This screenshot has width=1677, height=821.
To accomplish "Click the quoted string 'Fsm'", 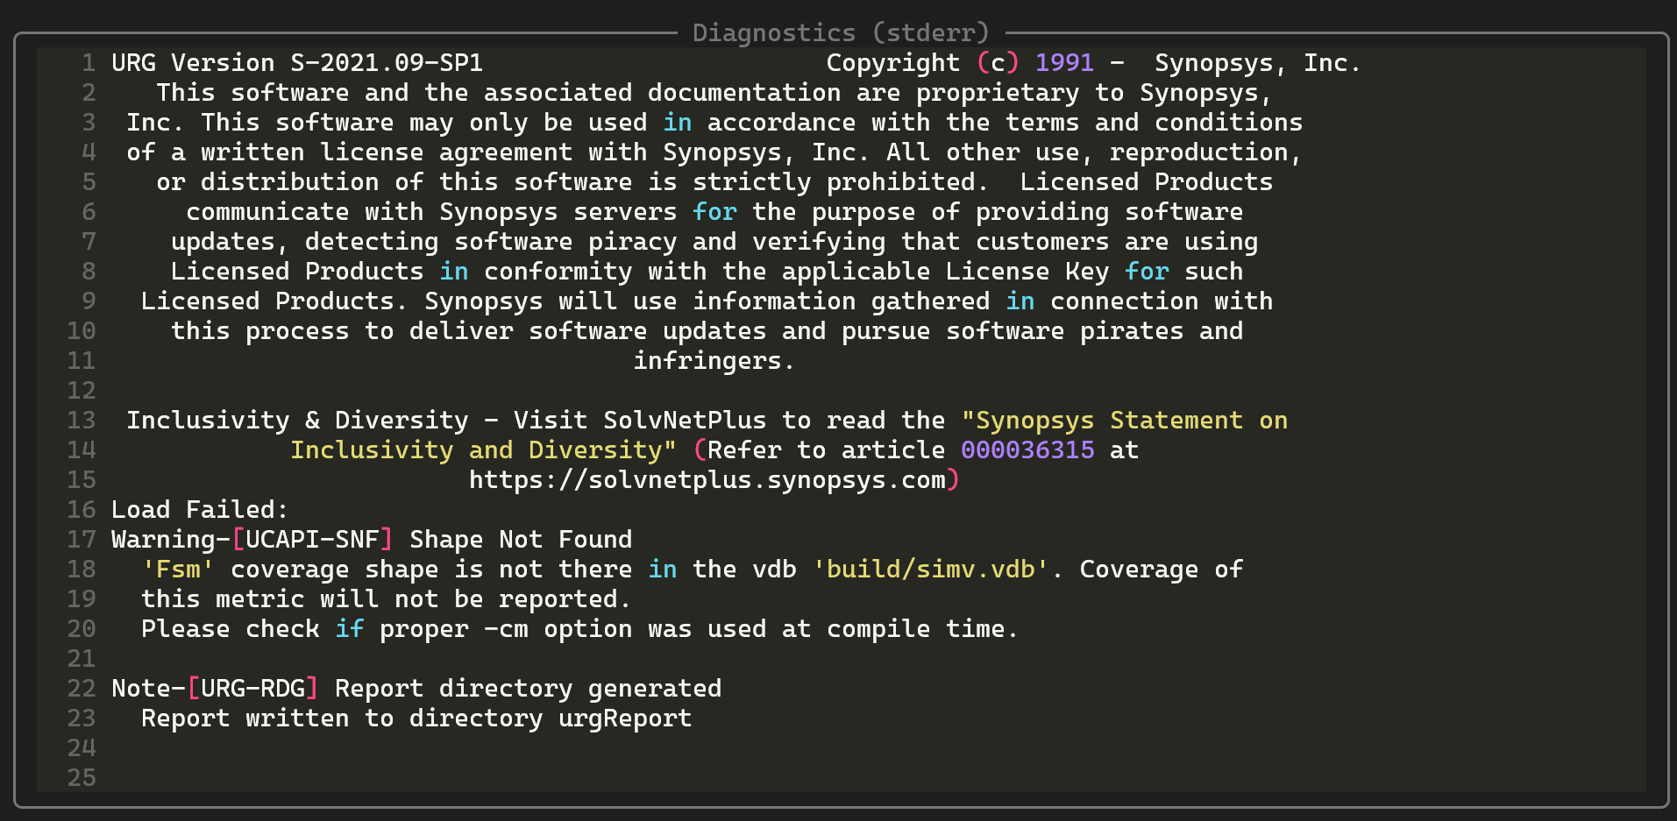I will click(178, 570).
